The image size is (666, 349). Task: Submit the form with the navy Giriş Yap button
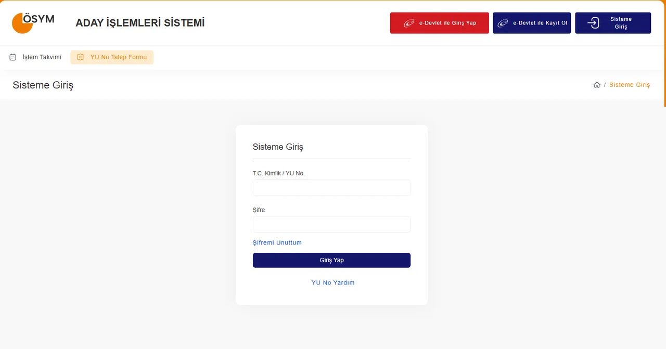tap(331, 260)
